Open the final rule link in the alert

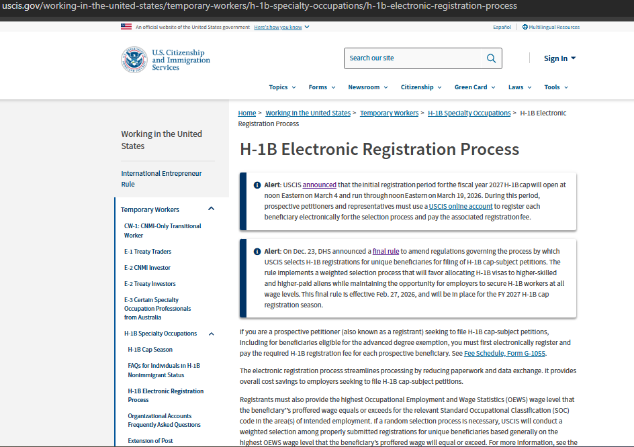(x=386, y=251)
